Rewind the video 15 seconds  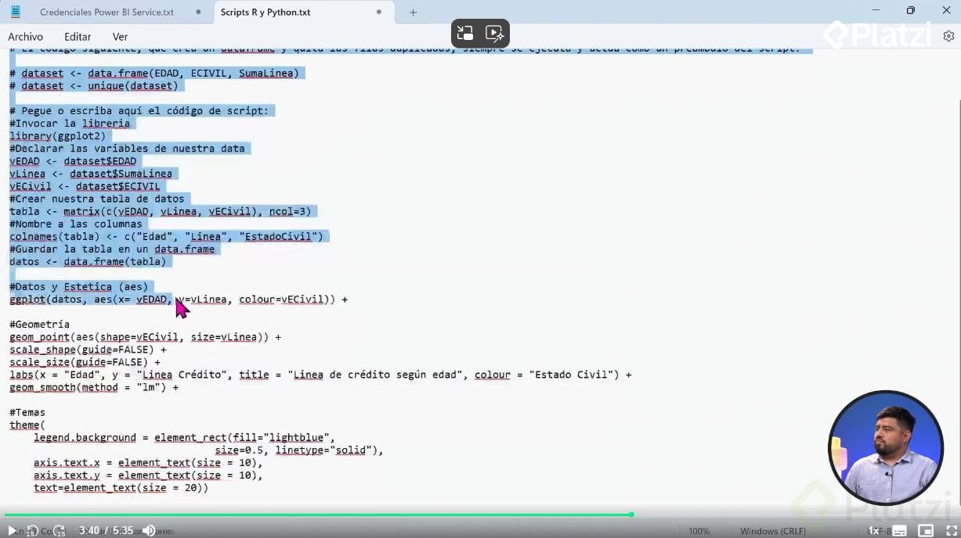point(32,531)
